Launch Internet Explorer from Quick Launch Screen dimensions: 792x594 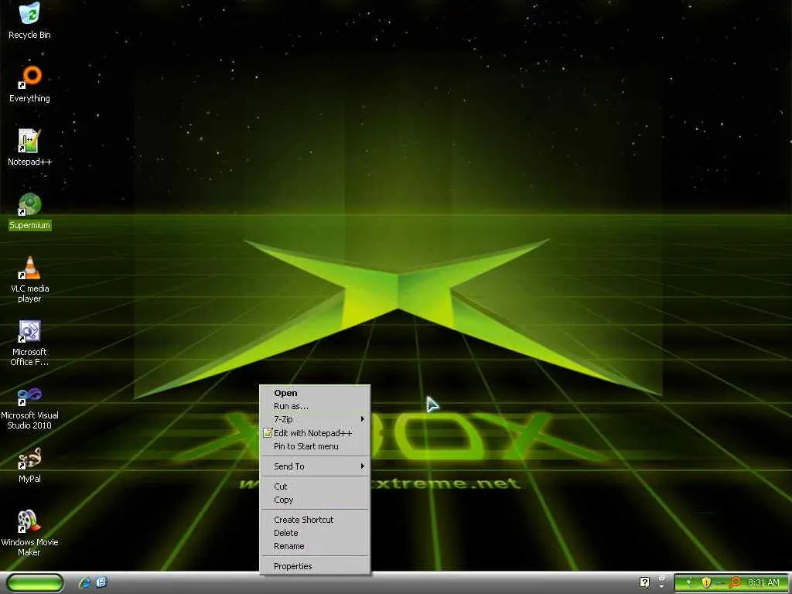coord(85,582)
